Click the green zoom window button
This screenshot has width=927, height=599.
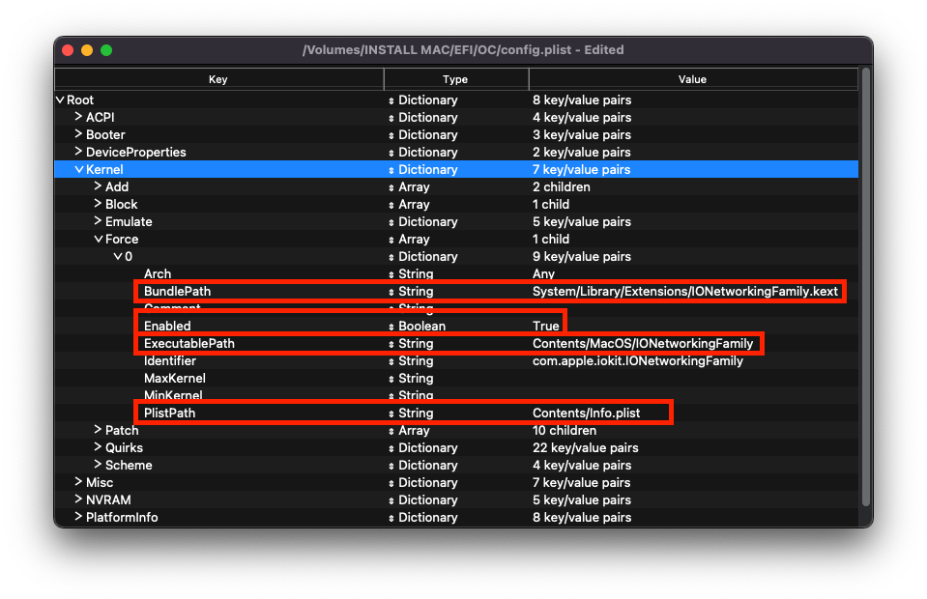(106, 50)
